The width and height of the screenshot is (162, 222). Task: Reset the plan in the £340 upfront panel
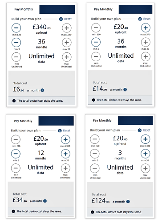pyautogui.click(x=65, y=19)
